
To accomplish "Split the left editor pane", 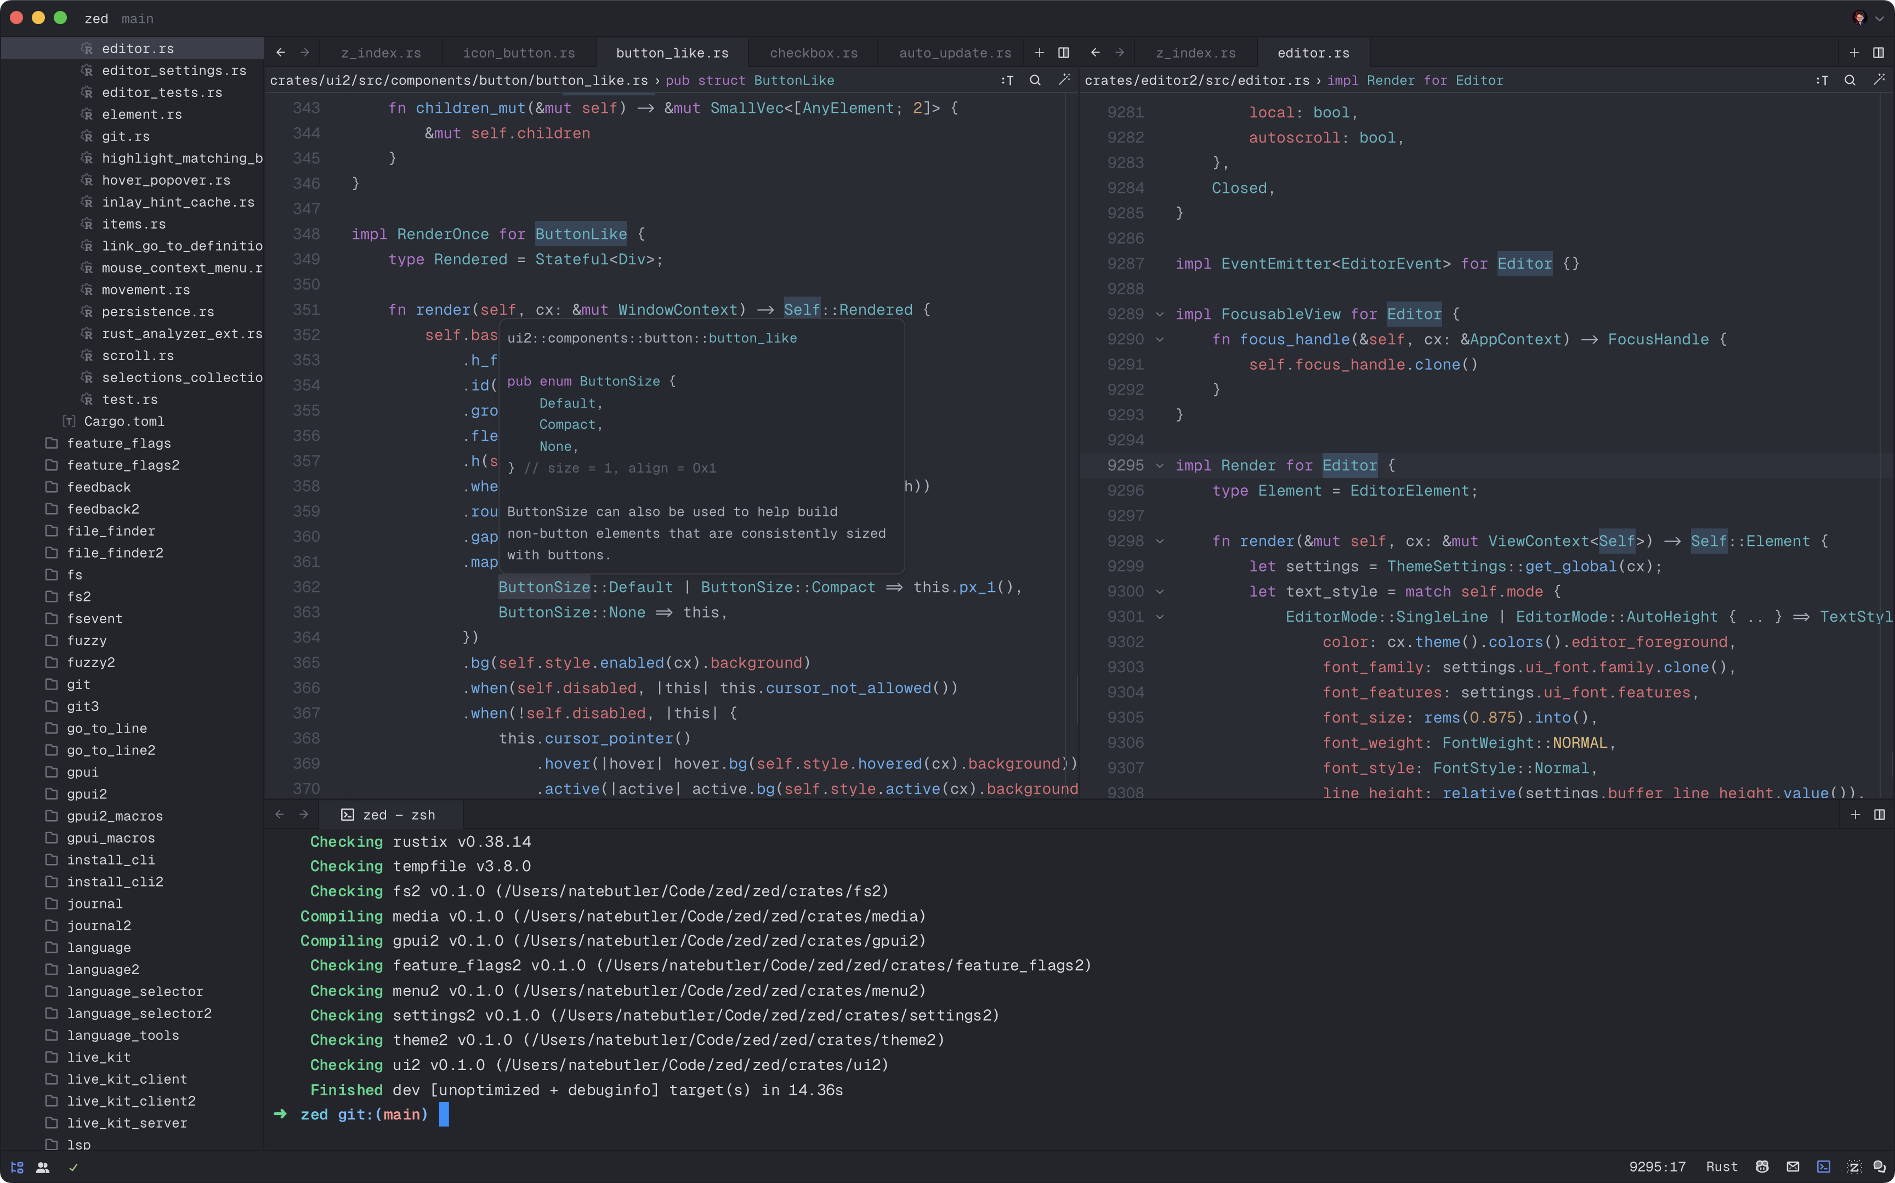I will pyautogui.click(x=1063, y=53).
